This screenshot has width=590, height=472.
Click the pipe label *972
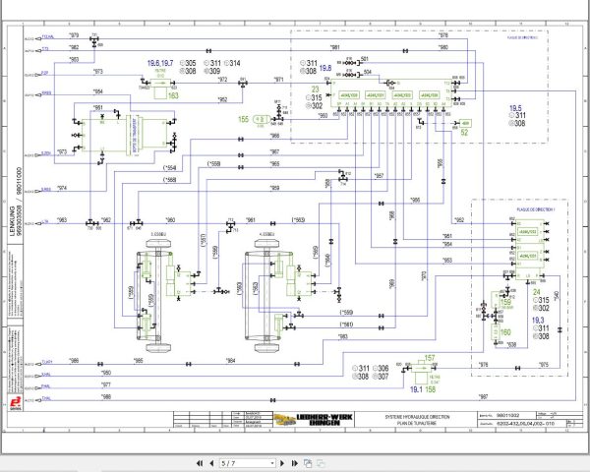click(x=223, y=80)
